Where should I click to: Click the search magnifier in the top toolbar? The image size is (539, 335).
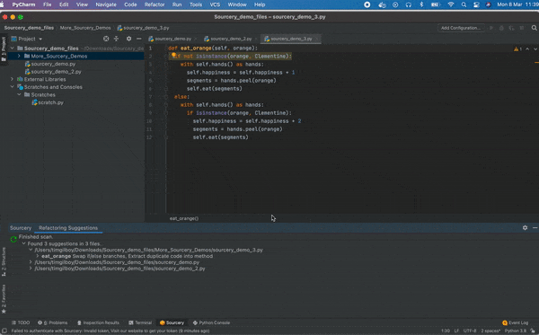point(534,28)
